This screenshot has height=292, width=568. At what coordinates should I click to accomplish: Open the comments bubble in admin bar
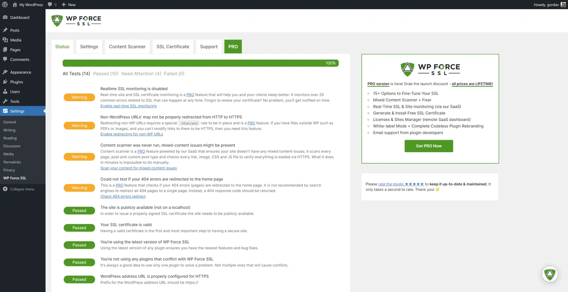pos(50,5)
